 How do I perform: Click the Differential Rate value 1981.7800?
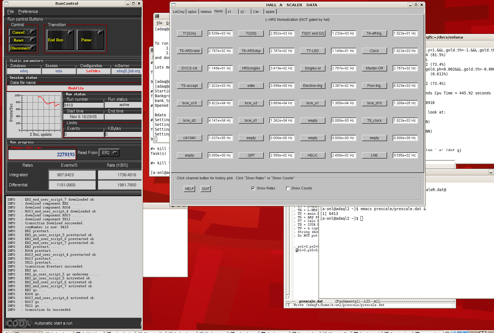[120, 185]
